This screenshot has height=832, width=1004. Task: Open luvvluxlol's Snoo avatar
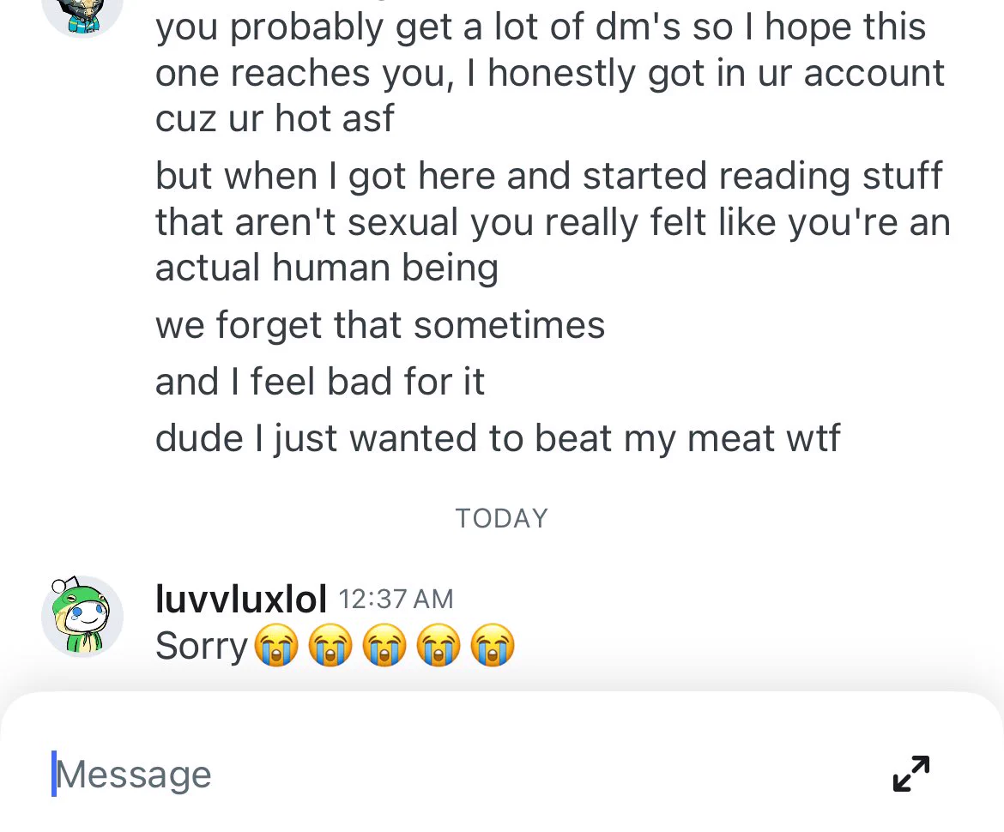[x=82, y=615]
